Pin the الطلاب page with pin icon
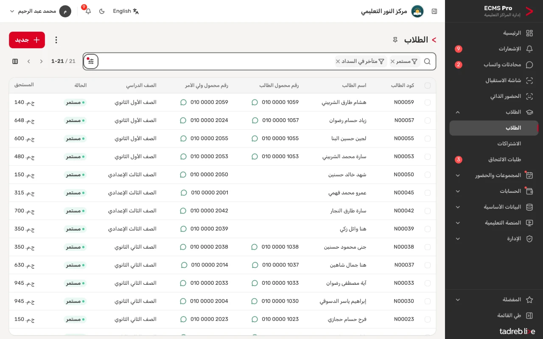The image size is (543, 339). [395, 40]
